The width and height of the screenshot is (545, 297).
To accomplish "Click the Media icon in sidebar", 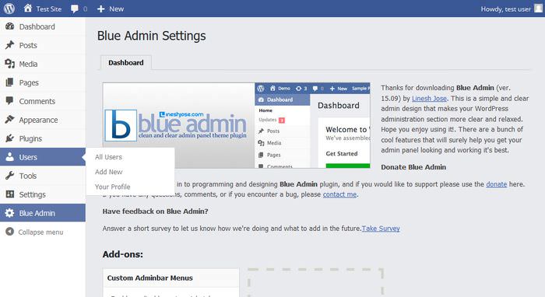I will coord(9,64).
